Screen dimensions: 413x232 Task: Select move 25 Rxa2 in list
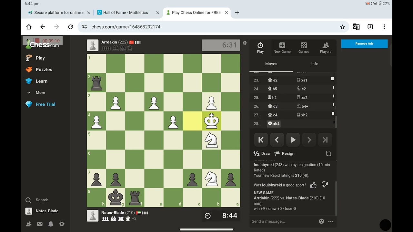pos(302,98)
